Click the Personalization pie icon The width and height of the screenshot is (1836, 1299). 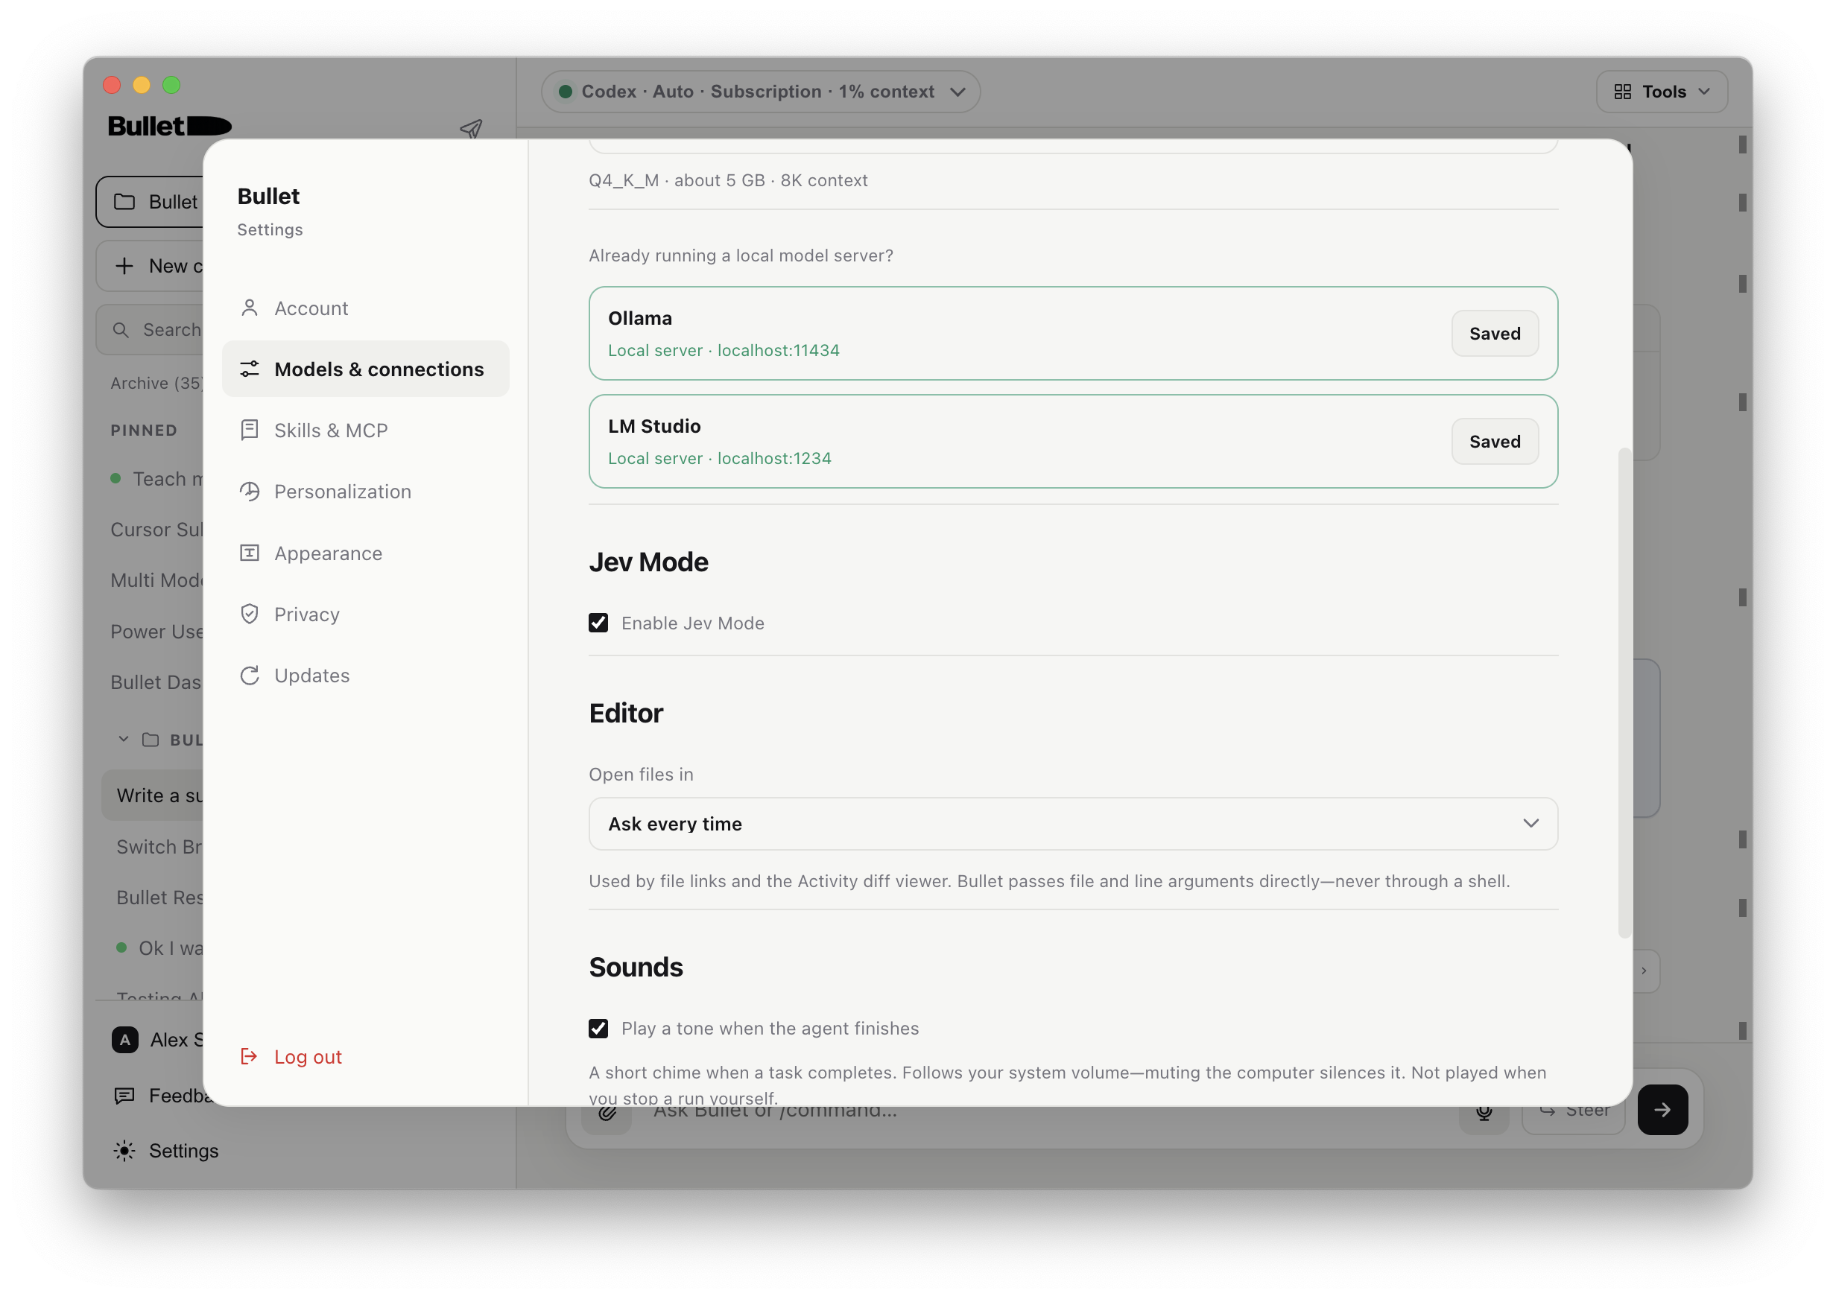click(250, 491)
